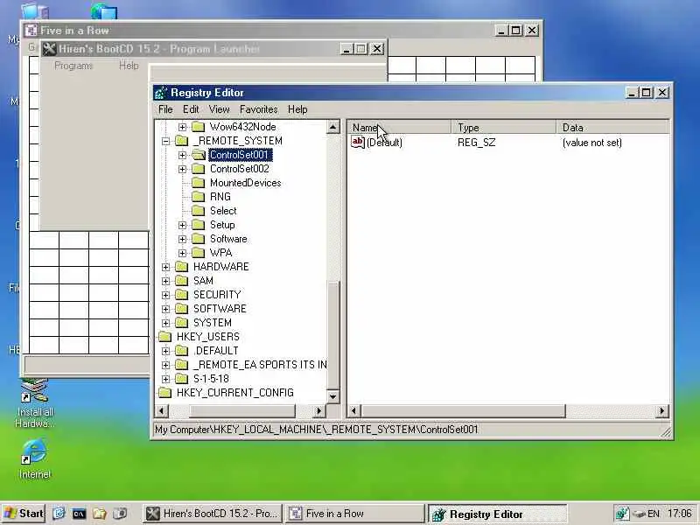Open Programs menu in Hiren's BootCD launcher
Image resolution: width=700 pixels, height=525 pixels.
click(73, 66)
